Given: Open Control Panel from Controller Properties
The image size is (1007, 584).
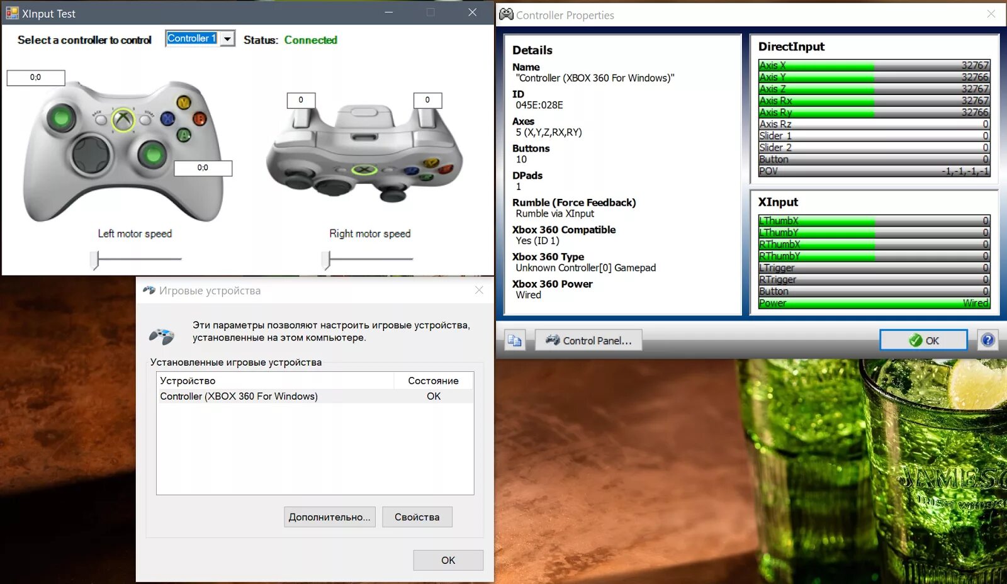Looking at the screenshot, I should [x=588, y=340].
